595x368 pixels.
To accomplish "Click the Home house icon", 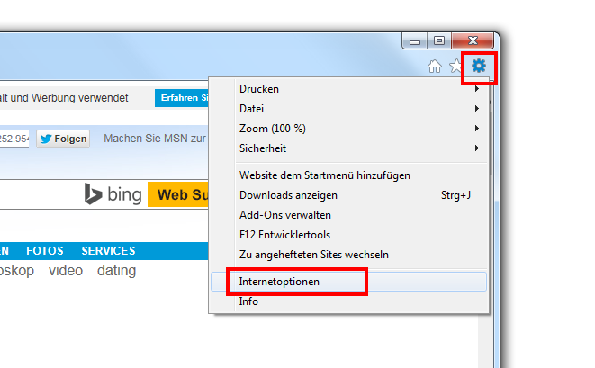I will pos(435,66).
